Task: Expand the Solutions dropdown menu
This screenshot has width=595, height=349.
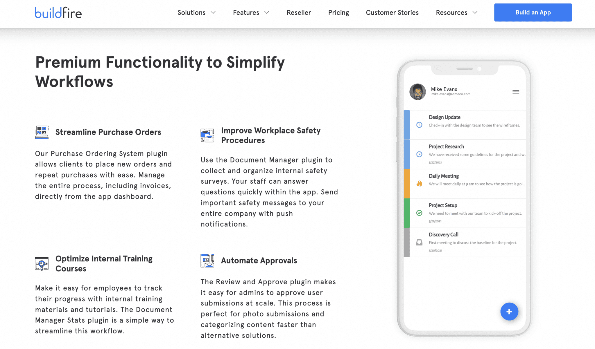Action: (196, 12)
